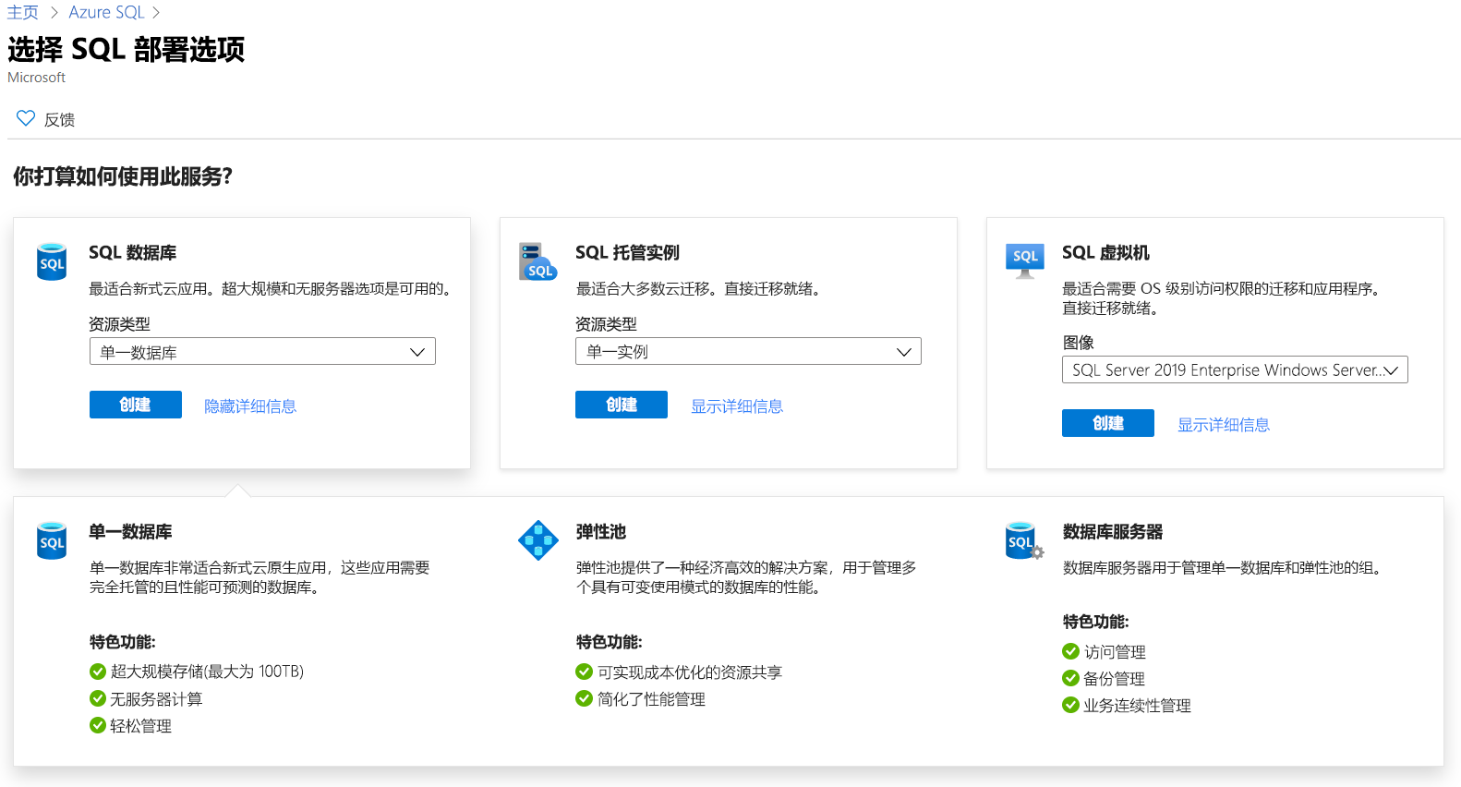
Task: Click checkmark next to 超大规模存储
Action: [x=98, y=671]
